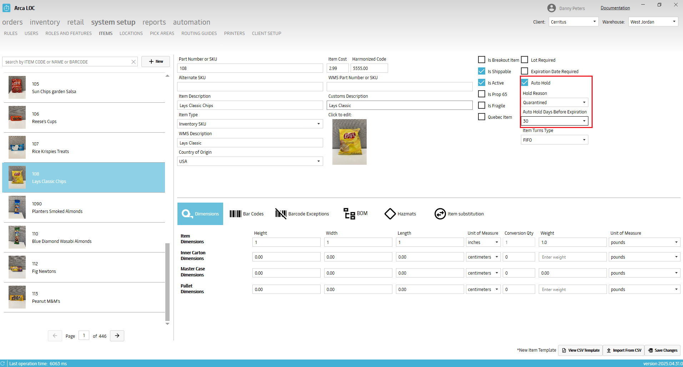Image resolution: width=683 pixels, height=367 pixels.
Task: Switch to the PRINTERS sub-tab
Action: [235, 33]
